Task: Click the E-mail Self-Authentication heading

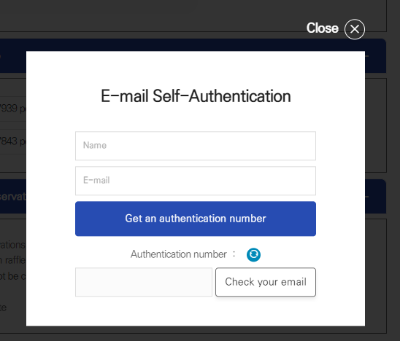Action: [x=196, y=96]
